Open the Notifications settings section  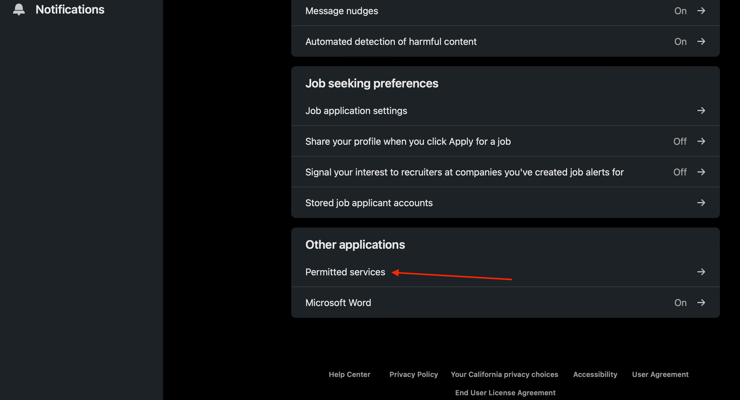pos(70,9)
